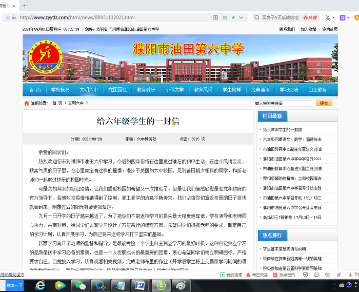Open the 教师风采 navigation menu

click(203, 90)
